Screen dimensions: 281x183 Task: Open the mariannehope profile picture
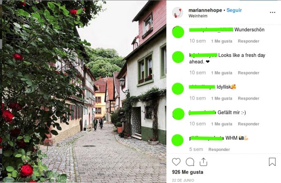click(178, 13)
